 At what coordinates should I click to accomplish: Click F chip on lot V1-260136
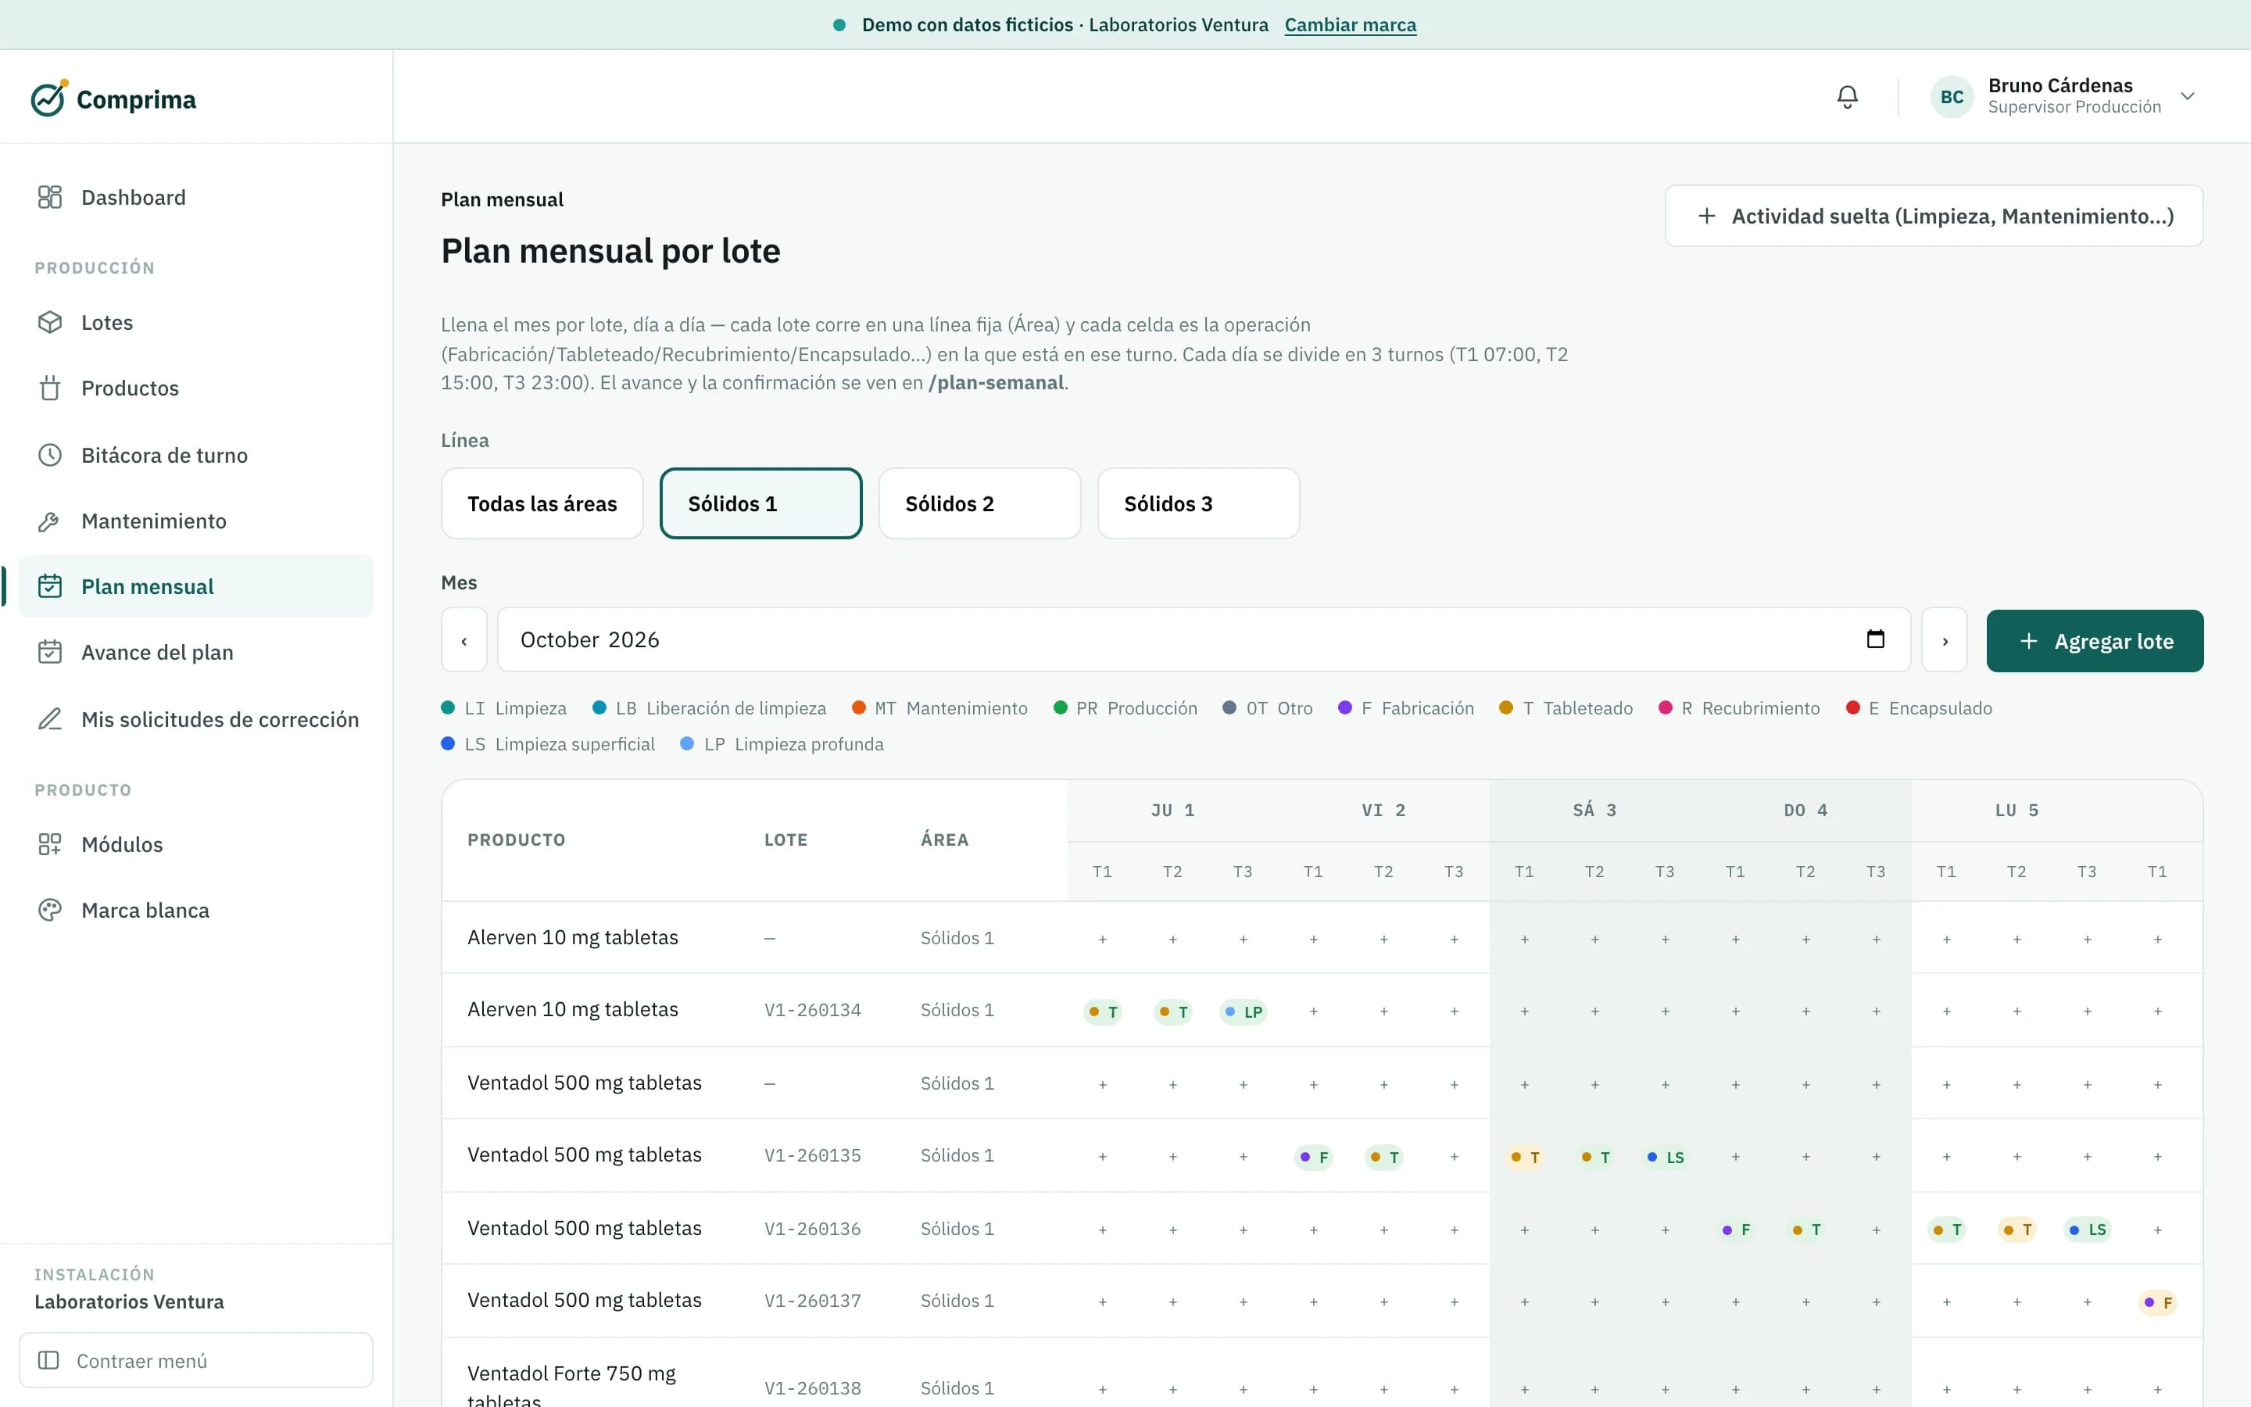(1736, 1230)
